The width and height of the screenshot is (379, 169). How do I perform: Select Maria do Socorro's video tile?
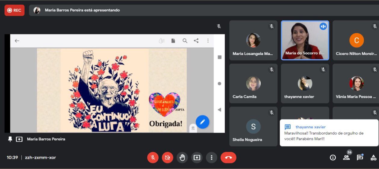coord(305,40)
